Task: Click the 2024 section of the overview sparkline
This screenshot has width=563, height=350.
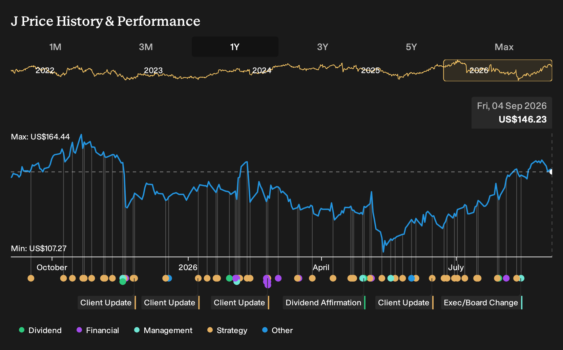Action: pyautogui.click(x=262, y=70)
